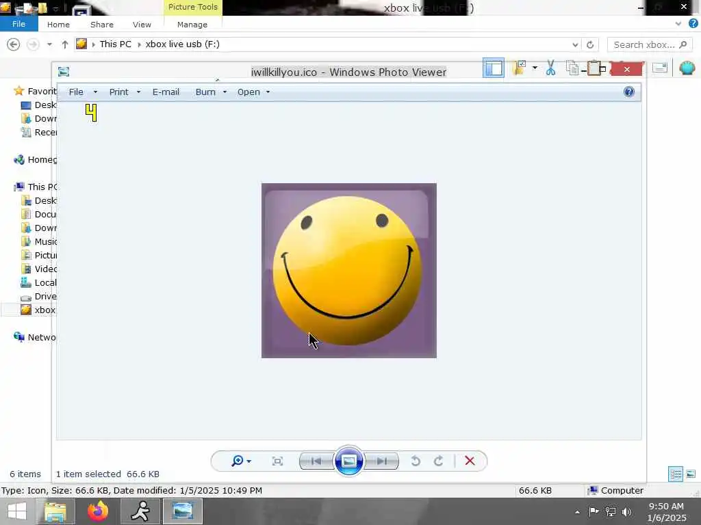
Task: Click the smiley face image
Action: (x=348, y=271)
